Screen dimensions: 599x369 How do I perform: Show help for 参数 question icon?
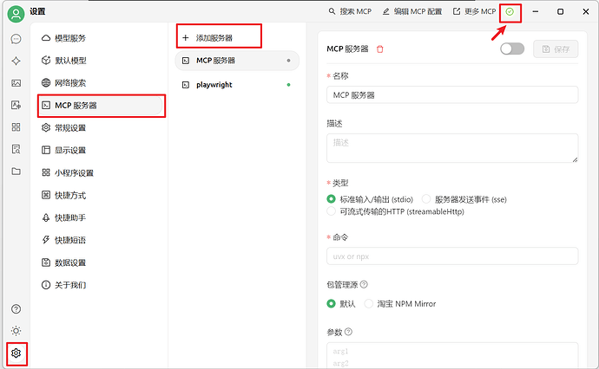coord(348,332)
